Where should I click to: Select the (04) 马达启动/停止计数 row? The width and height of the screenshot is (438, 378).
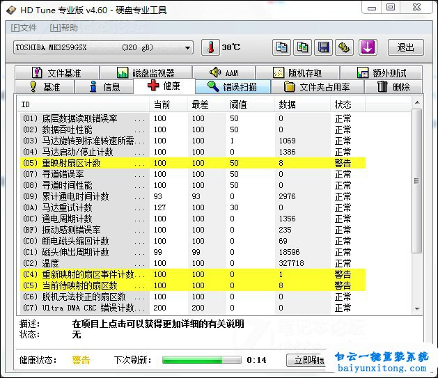(192, 152)
